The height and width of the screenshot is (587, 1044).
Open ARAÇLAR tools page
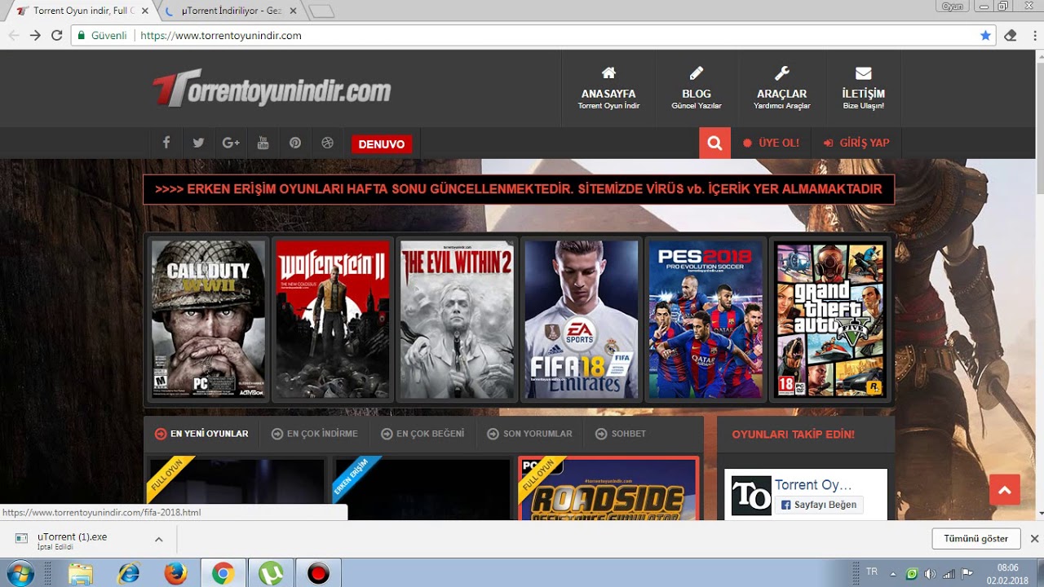pyautogui.click(x=781, y=89)
